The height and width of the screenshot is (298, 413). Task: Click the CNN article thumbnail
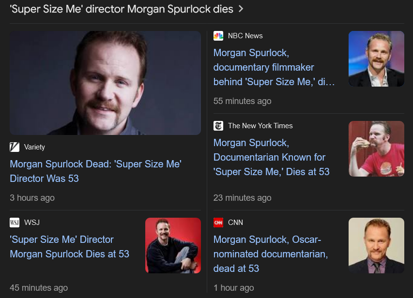click(376, 245)
